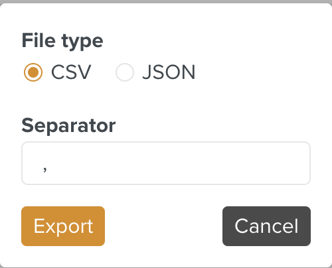Click the File type heading
The height and width of the screenshot is (268, 332).
62,41
